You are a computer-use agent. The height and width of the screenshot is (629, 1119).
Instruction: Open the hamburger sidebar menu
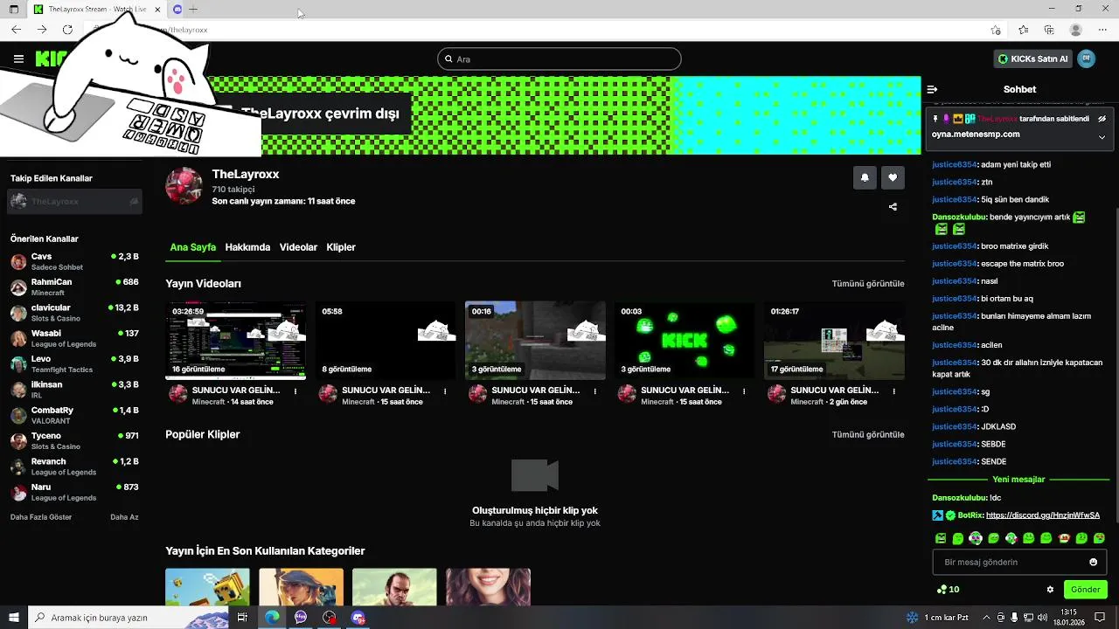(x=18, y=59)
